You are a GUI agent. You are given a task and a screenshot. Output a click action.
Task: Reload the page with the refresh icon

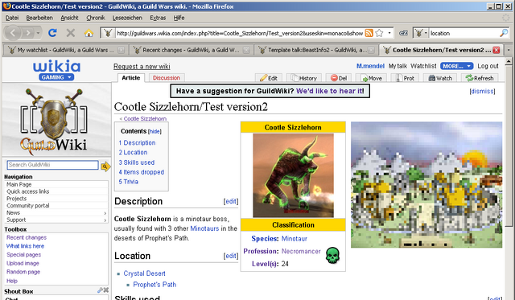pos(52,33)
